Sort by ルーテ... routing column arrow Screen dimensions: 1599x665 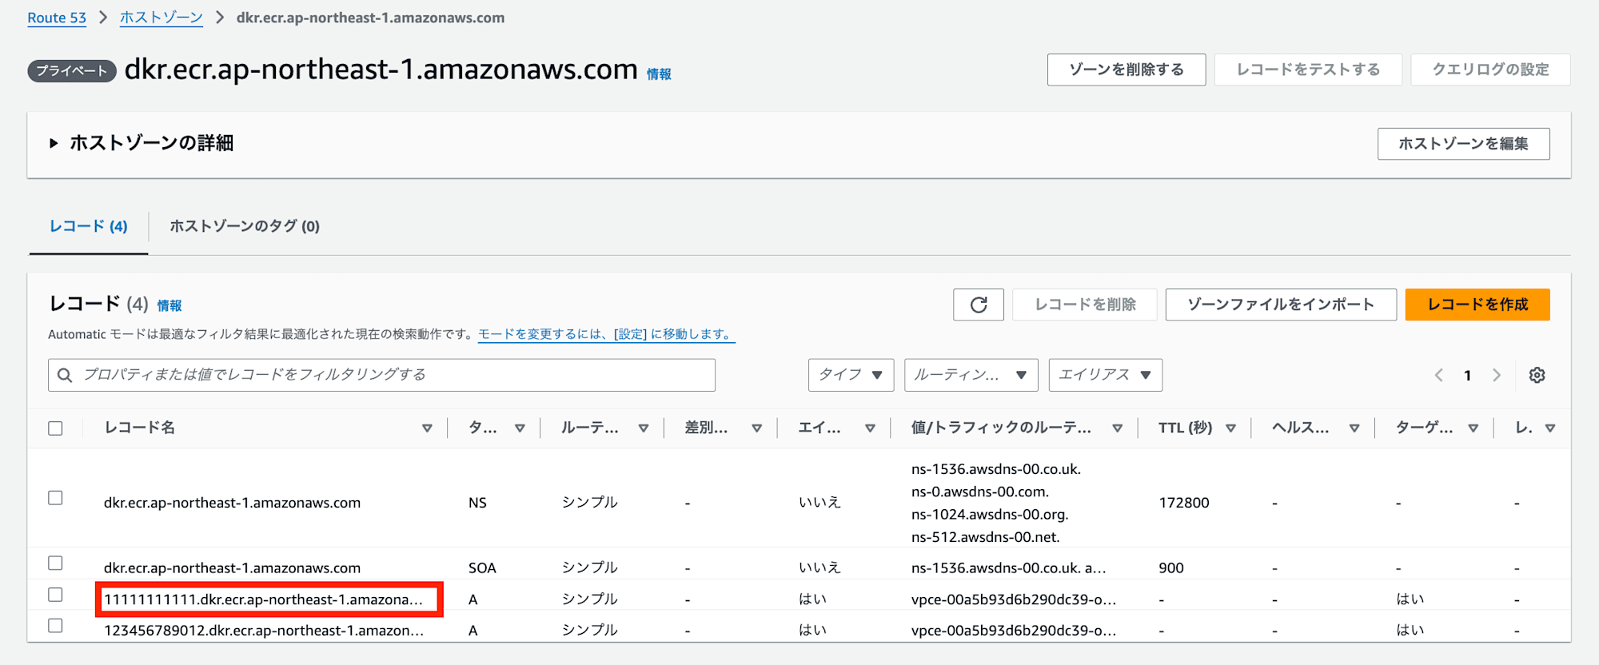pyautogui.click(x=643, y=428)
